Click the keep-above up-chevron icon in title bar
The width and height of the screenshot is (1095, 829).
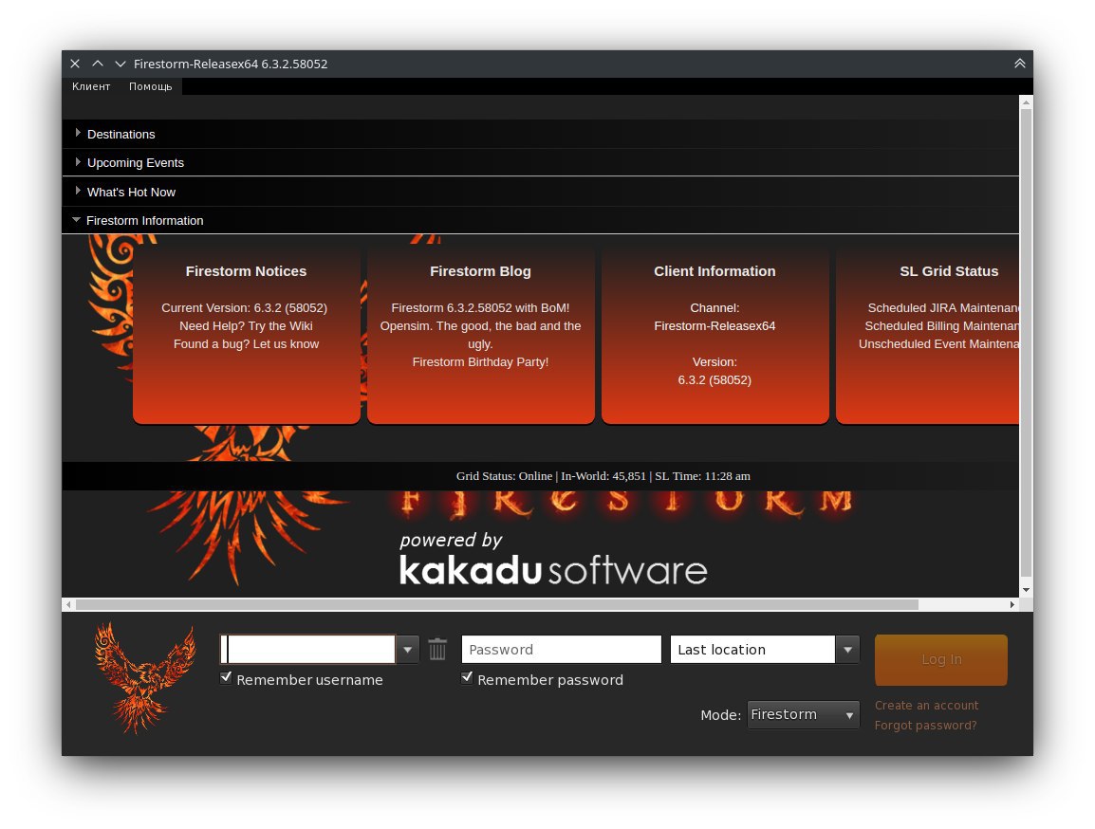(x=98, y=64)
